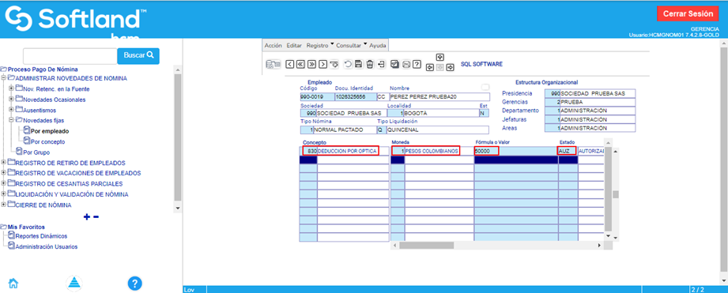
Task: Delete the record with the trash icon
Action: [370, 64]
